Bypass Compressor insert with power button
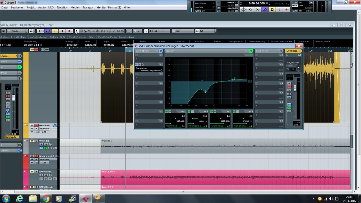 coord(136,65)
